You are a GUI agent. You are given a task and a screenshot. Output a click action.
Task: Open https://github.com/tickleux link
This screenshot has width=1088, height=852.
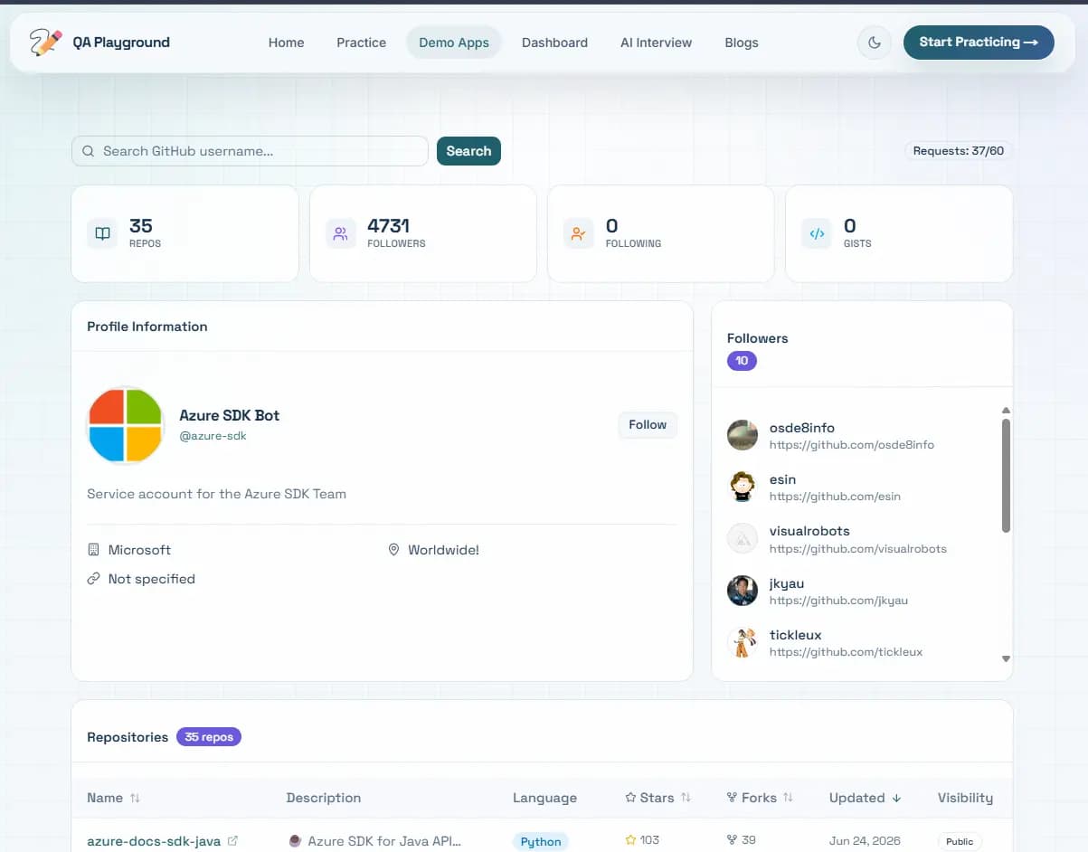coord(846,652)
